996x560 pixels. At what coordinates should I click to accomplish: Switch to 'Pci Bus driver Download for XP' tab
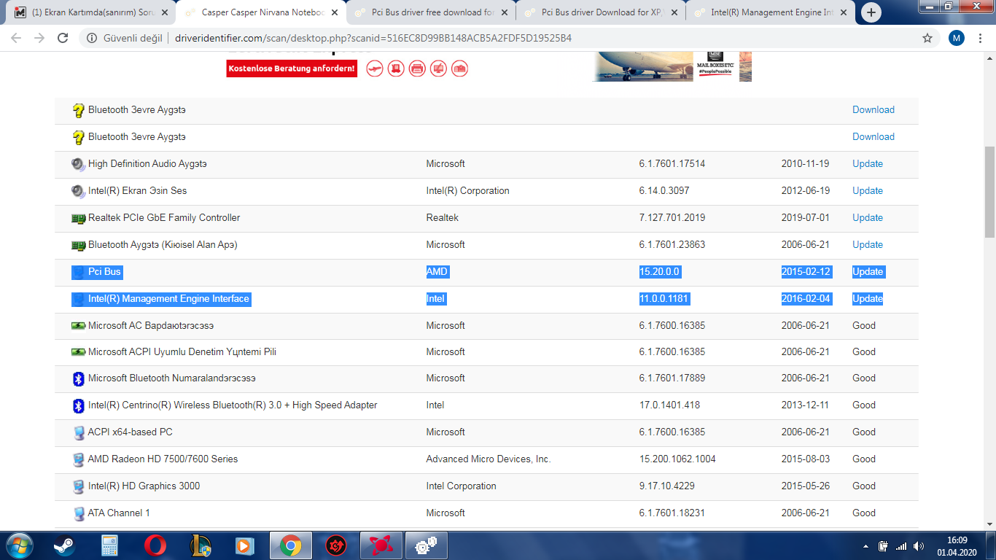601,12
